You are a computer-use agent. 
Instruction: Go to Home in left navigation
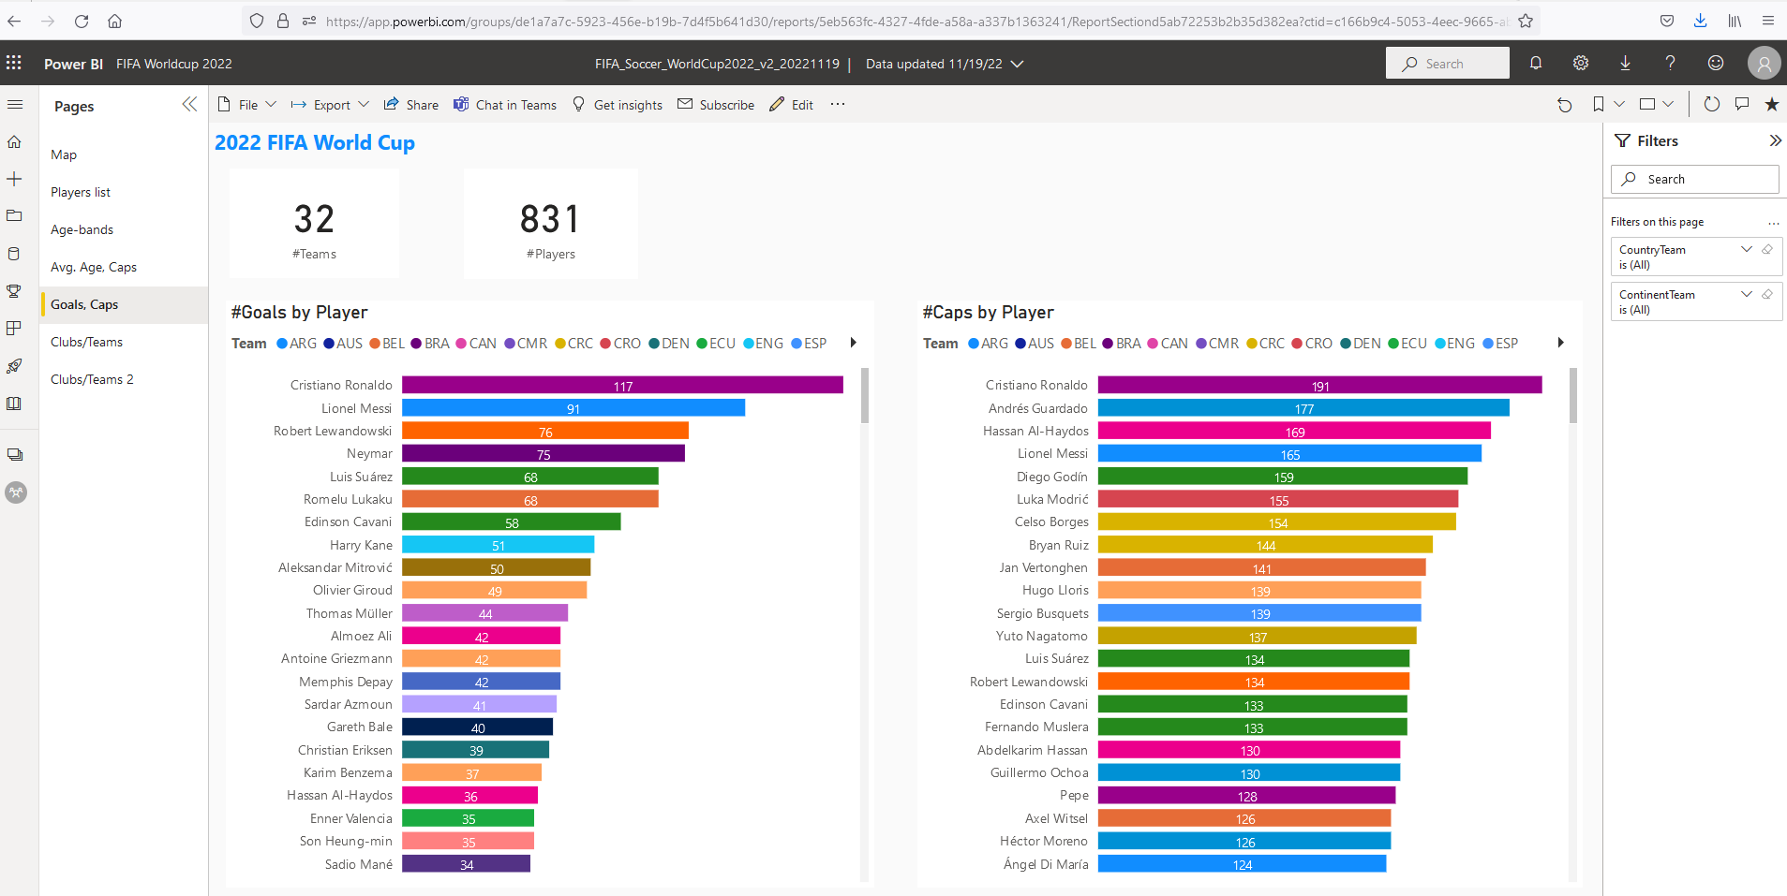(x=14, y=141)
